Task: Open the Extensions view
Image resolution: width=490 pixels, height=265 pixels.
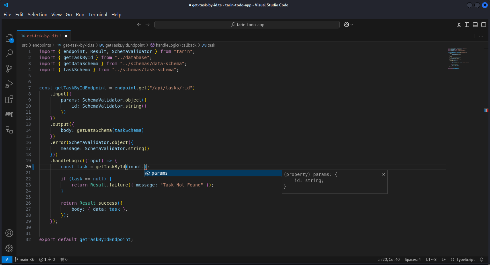Action: pyautogui.click(x=9, y=99)
